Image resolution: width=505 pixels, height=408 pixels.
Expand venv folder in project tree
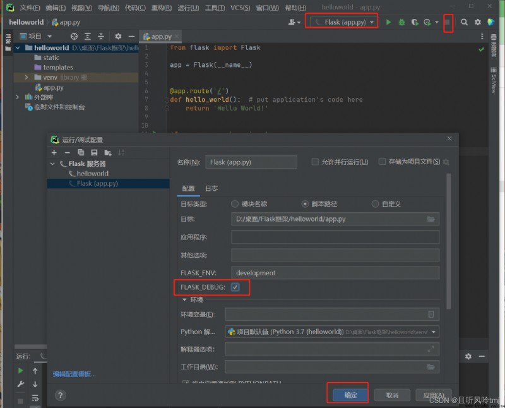(27, 77)
